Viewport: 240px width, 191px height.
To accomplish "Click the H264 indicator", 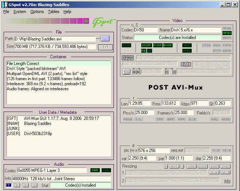I will click(227, 38).
